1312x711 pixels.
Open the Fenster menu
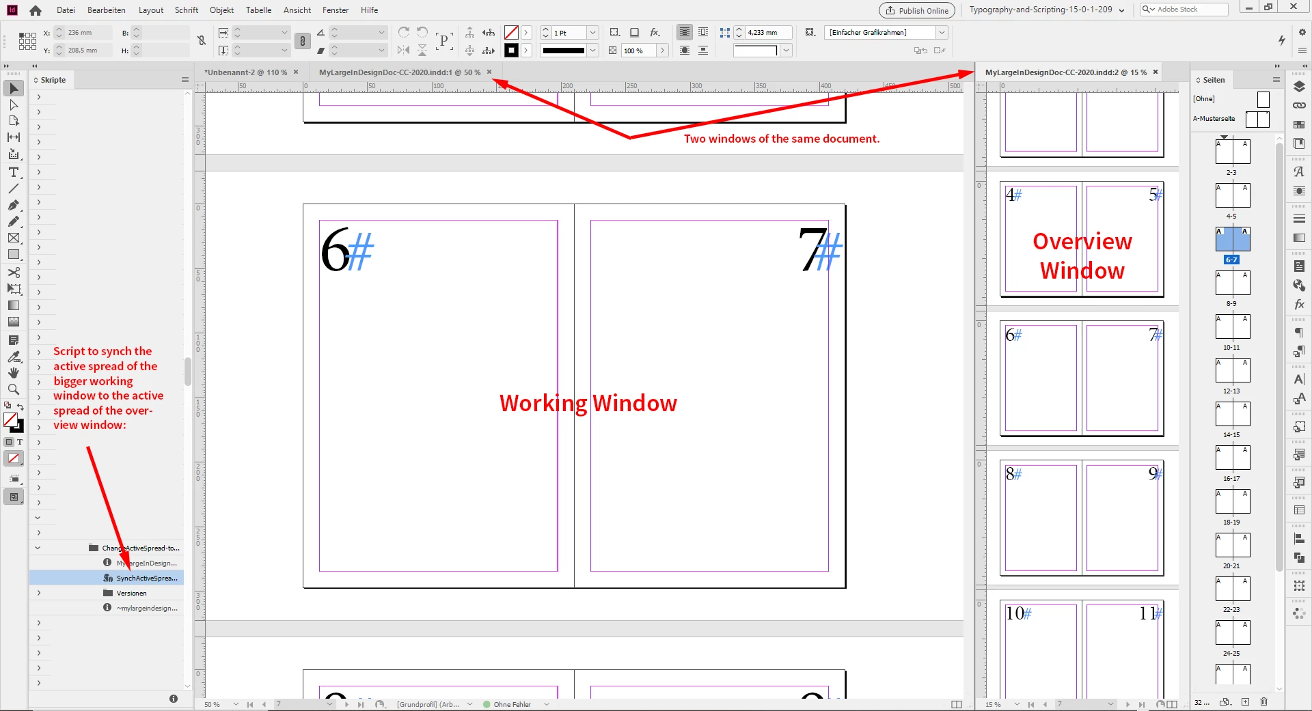click(x=336, y=10)
